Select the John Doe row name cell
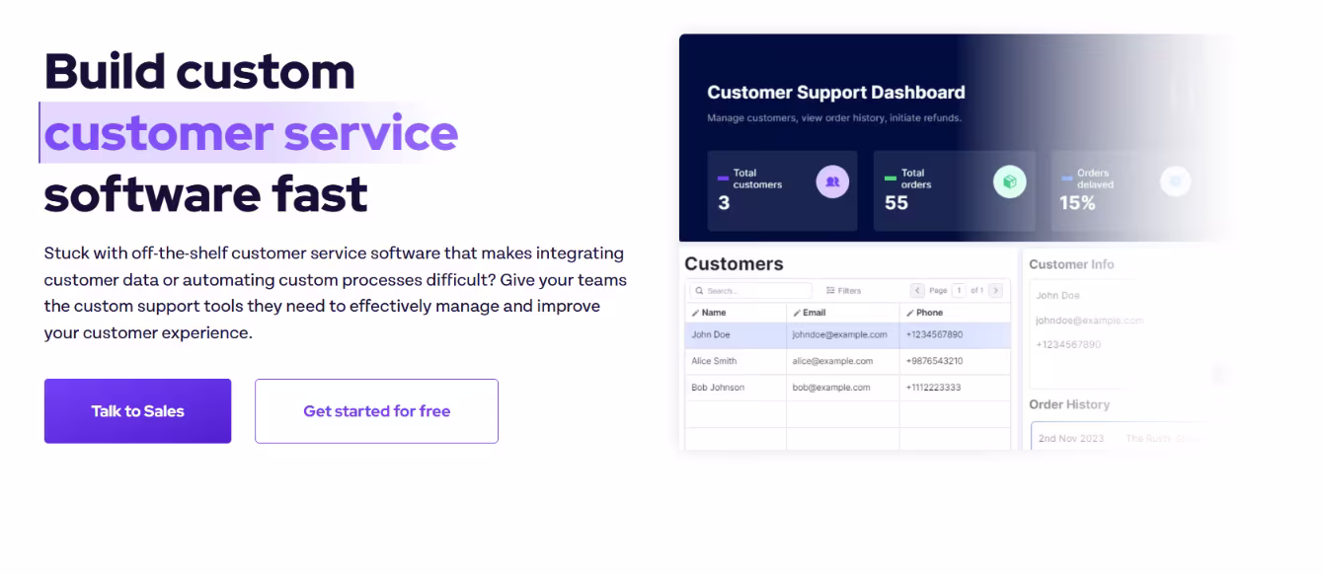Screen dimensions: 1323x574 (x=736, y=335)
